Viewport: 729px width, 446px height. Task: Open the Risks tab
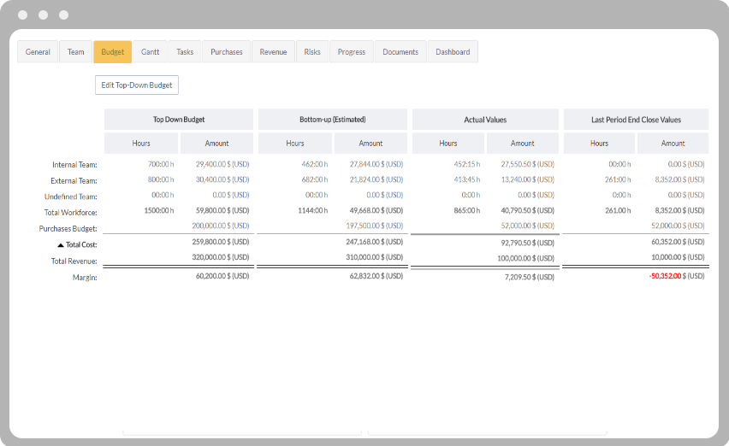click(312, 52)
